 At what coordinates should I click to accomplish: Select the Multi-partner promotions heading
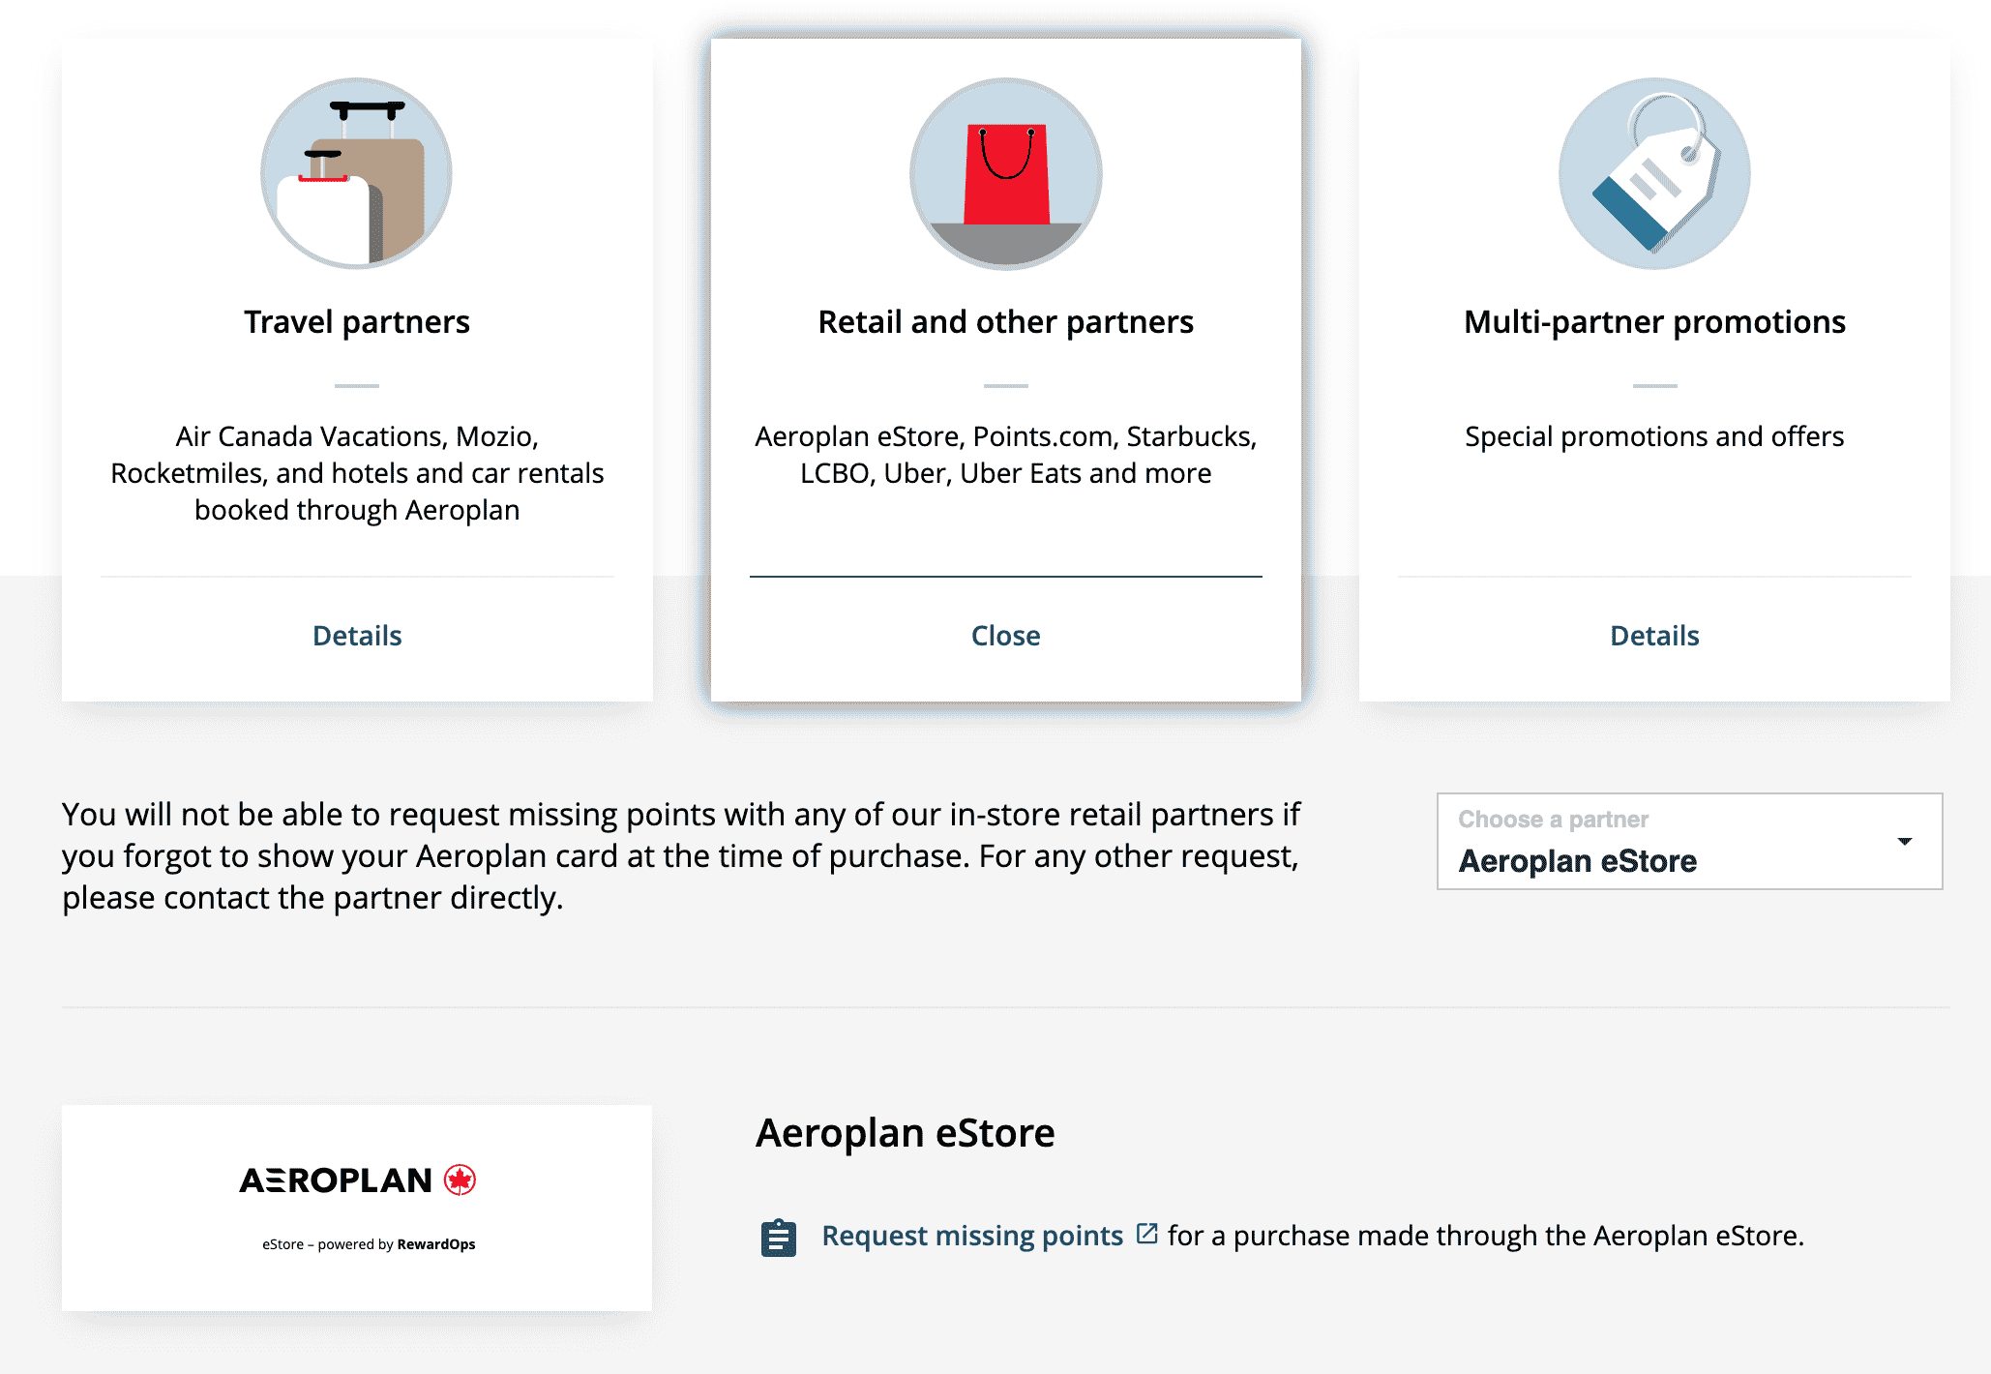(x=1654, y=322)
